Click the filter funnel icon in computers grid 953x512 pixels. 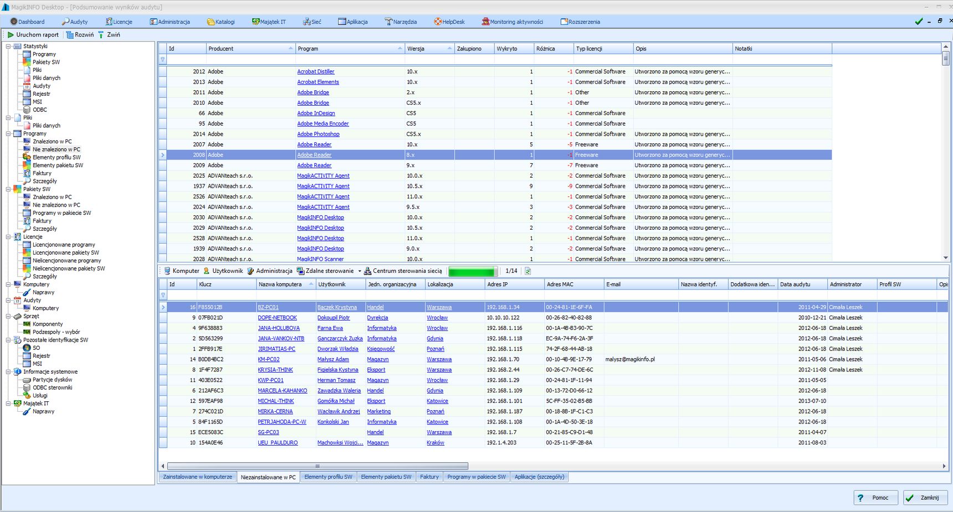point(163,295)
